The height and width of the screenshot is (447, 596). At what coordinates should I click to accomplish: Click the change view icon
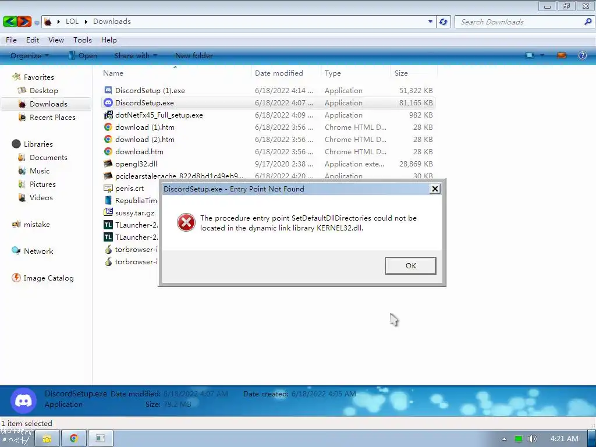tap(530, 55)
